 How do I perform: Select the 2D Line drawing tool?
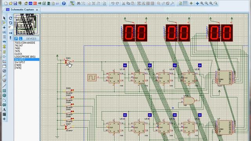[4, 86]
